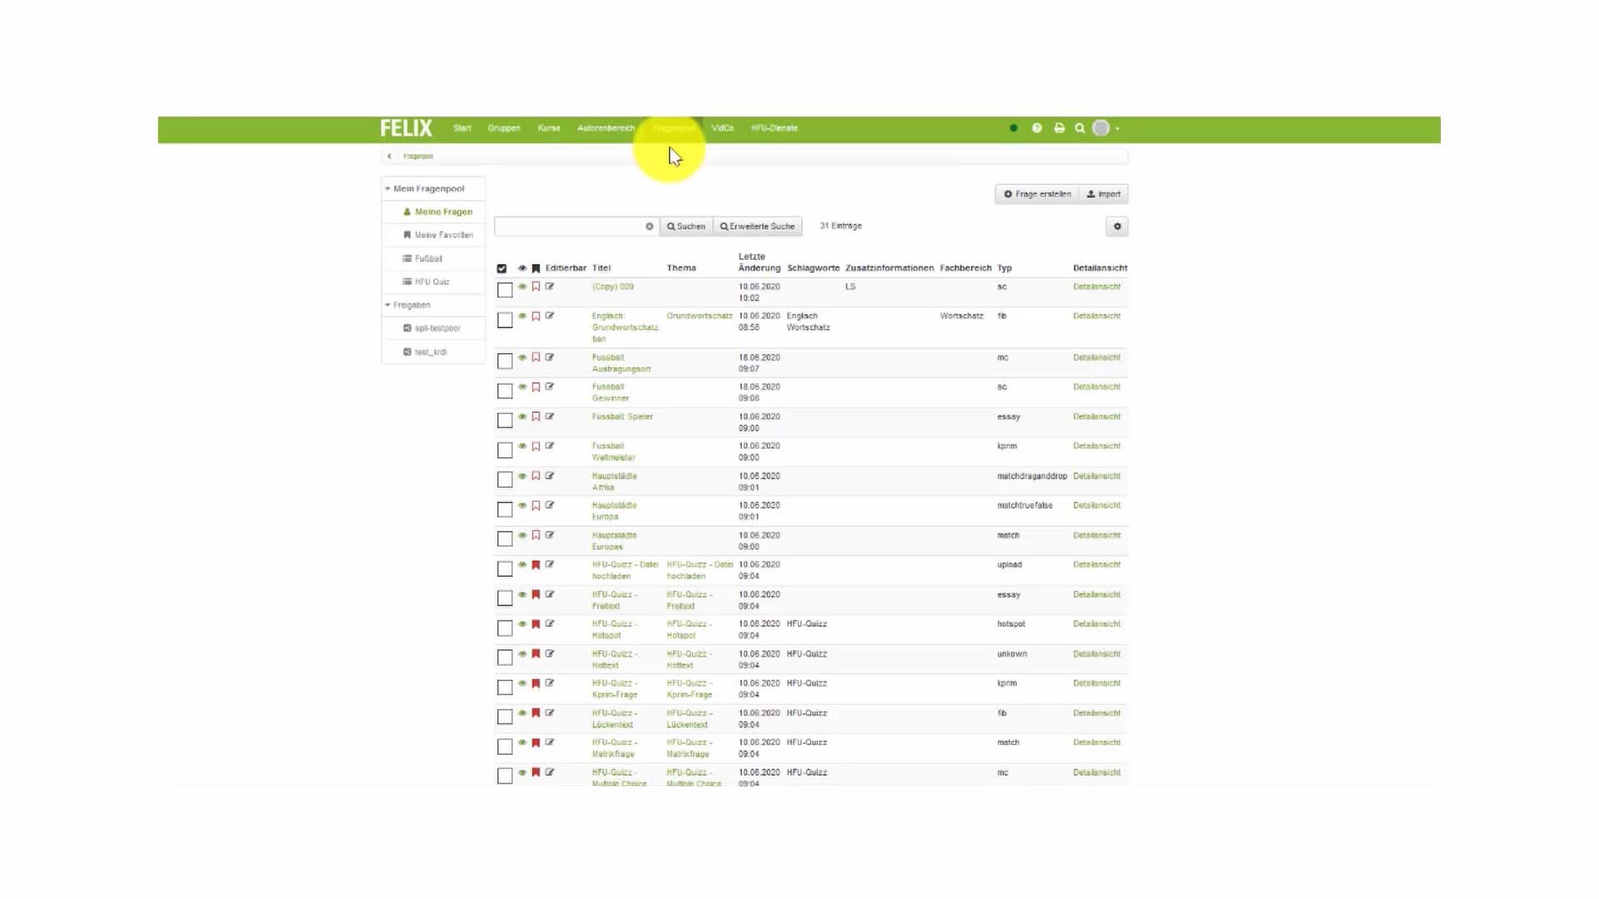Toggle bookmark for Hauptstädte Europa row
The height and width of the screenshot is (899, 1599).
click(x=536, y=505)
